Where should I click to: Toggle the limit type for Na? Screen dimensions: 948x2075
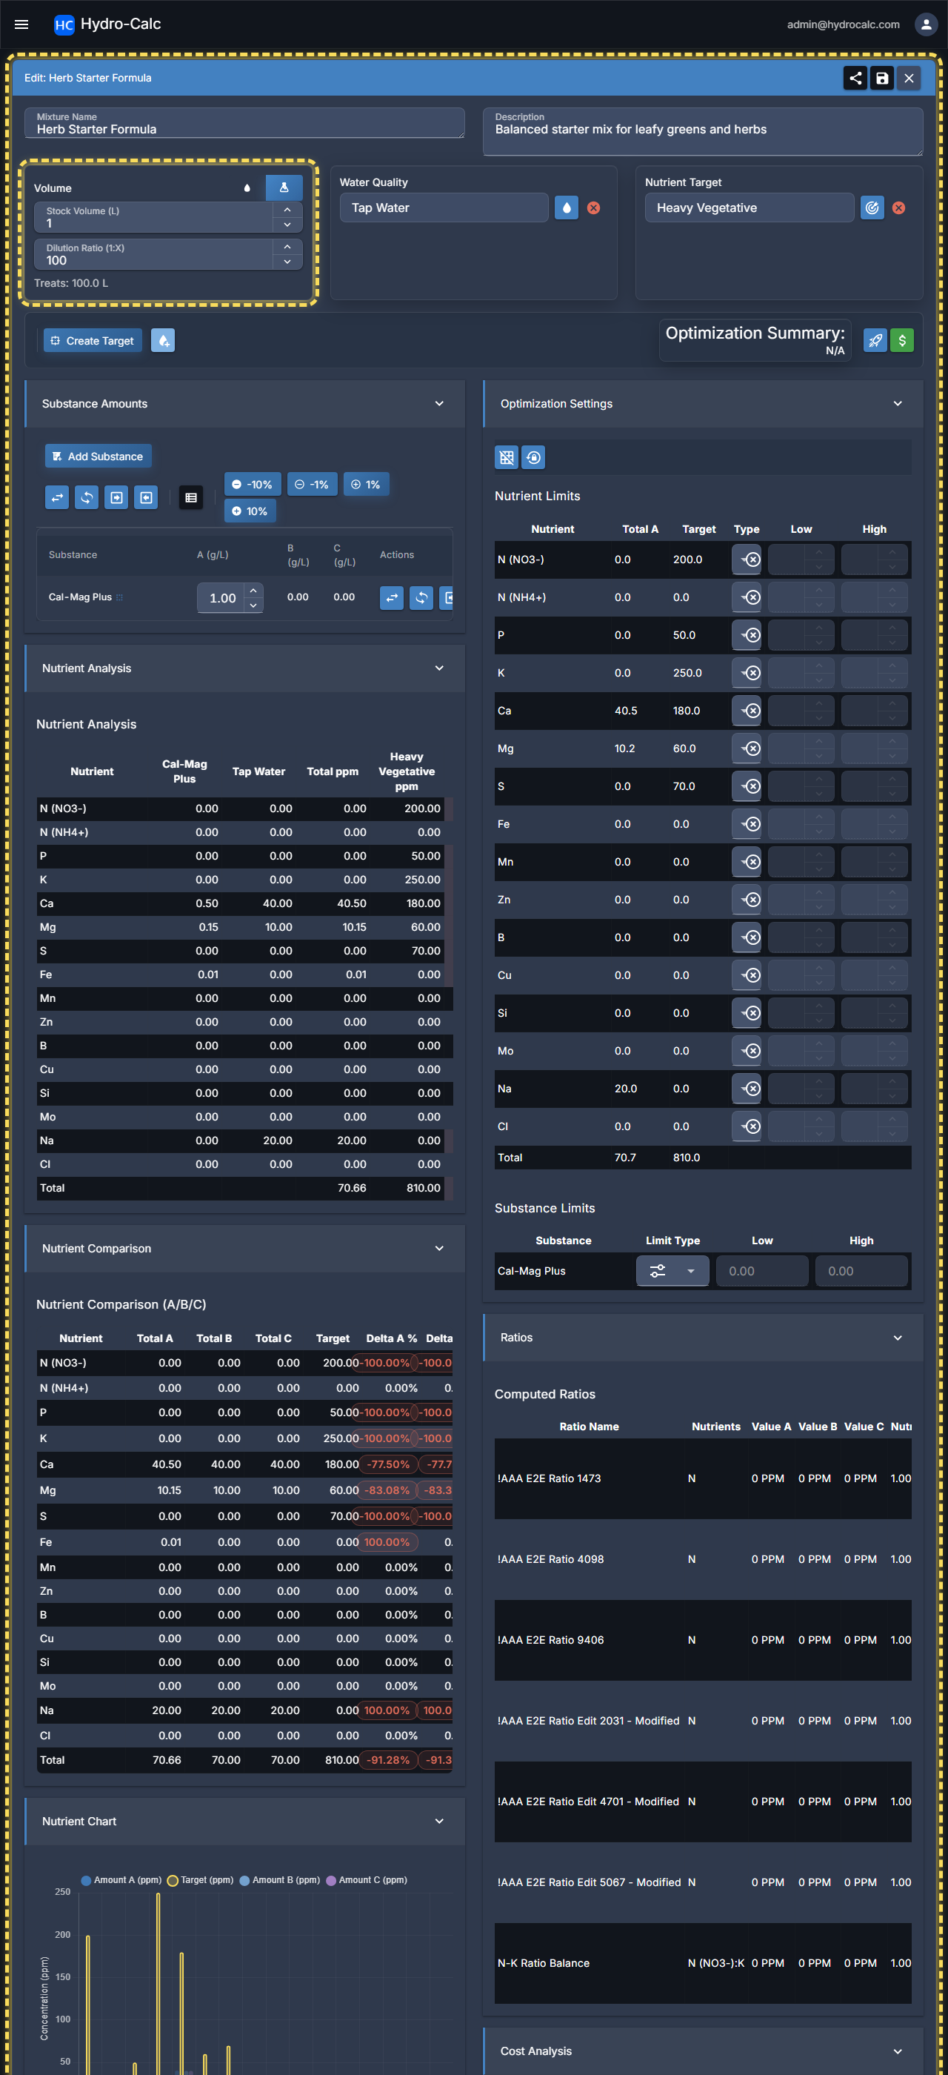747,1089
